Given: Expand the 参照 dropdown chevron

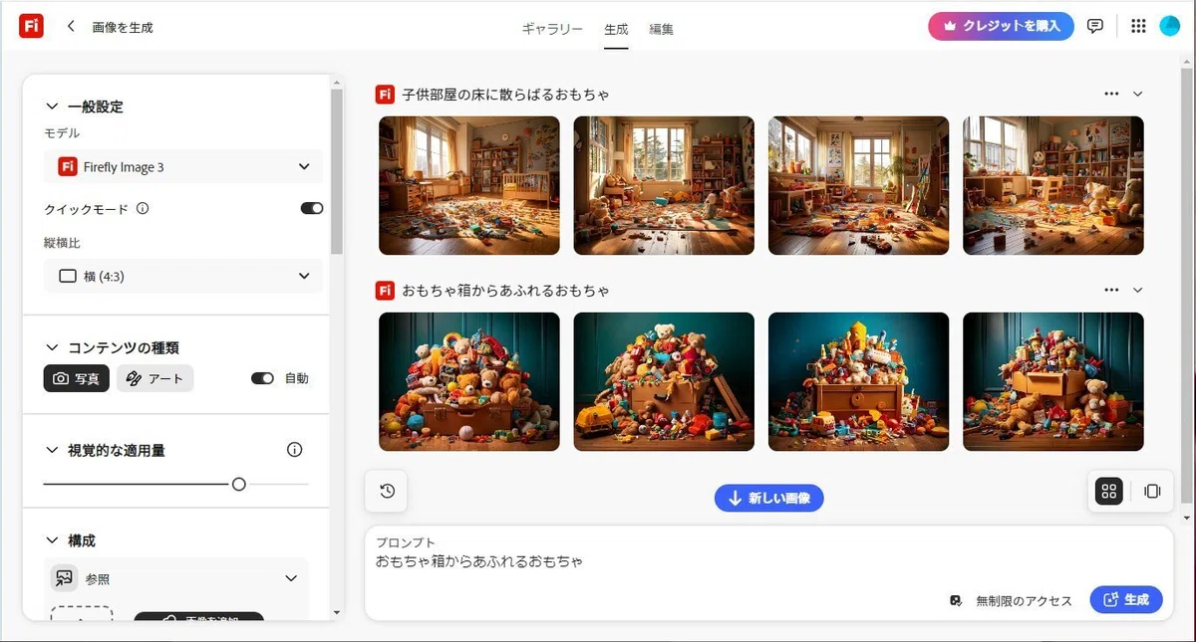Looking at the screenshot, I should pyautogui.click(x=291, y=578).
